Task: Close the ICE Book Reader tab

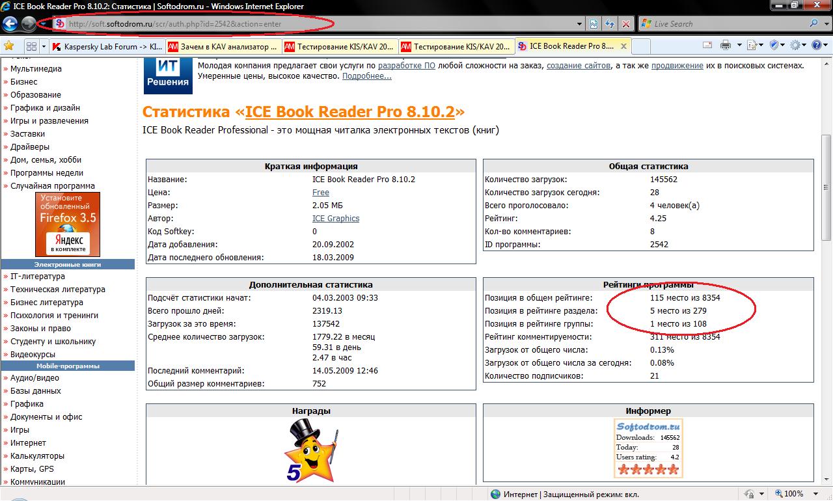Action: click(623, 46)
